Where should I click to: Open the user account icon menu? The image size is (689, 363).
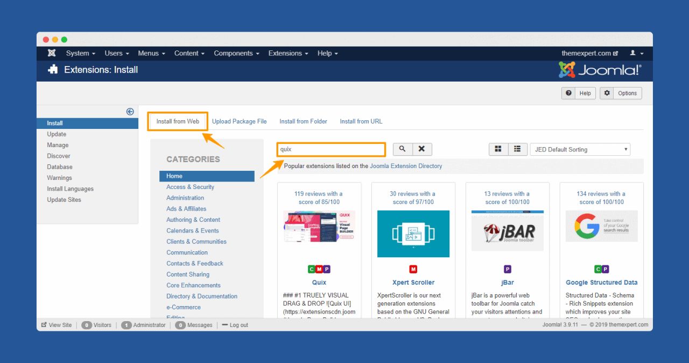pyautogui.click(x=636, y=53)
